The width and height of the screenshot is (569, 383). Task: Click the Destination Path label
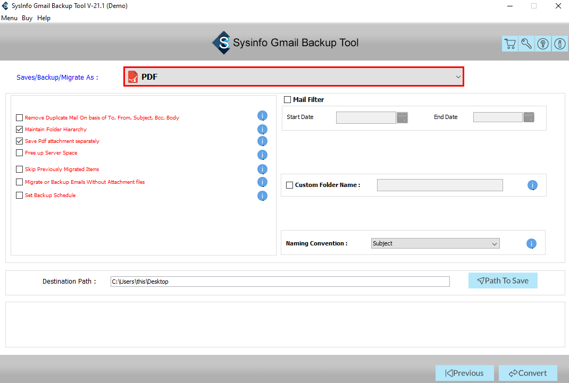[x=69, y=282]
